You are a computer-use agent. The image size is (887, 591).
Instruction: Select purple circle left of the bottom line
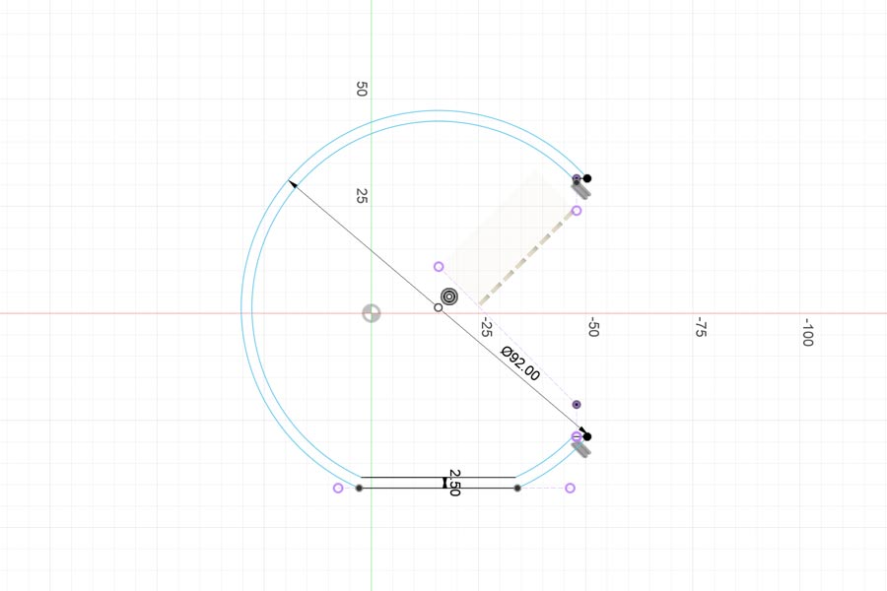[338, 489]
